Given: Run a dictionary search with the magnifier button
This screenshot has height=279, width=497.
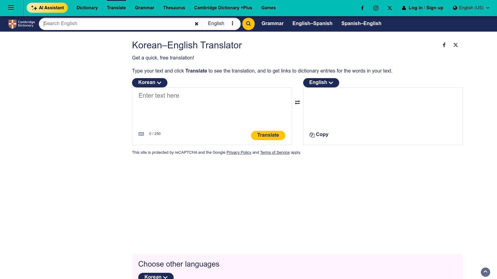Looking at the screenshot, I should [248, 24].
